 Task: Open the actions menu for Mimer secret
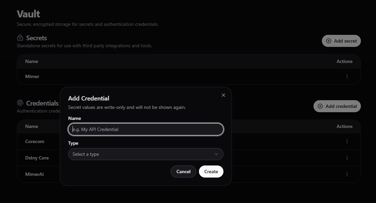pyautogui.click(x=347, y=76)
